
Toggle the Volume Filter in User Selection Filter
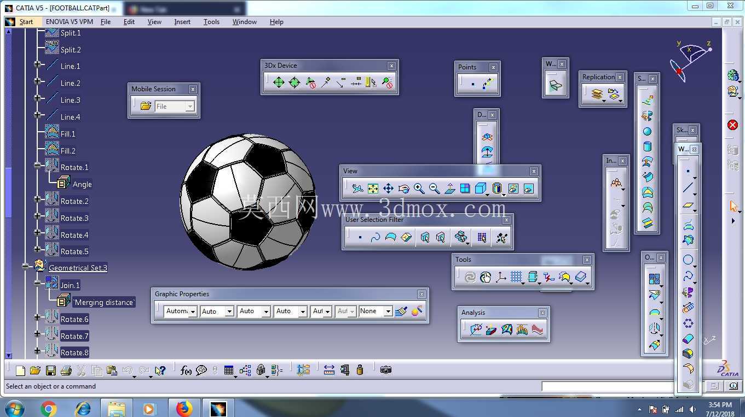[x=406, y=237]
